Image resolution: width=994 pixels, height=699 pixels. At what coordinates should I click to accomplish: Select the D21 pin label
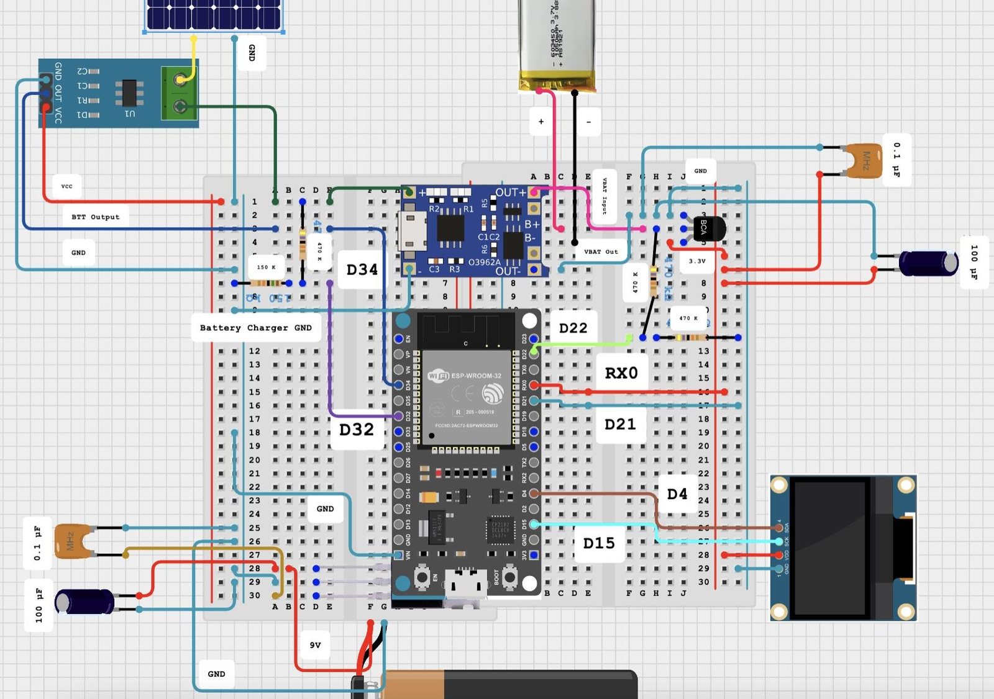point(620,425)
